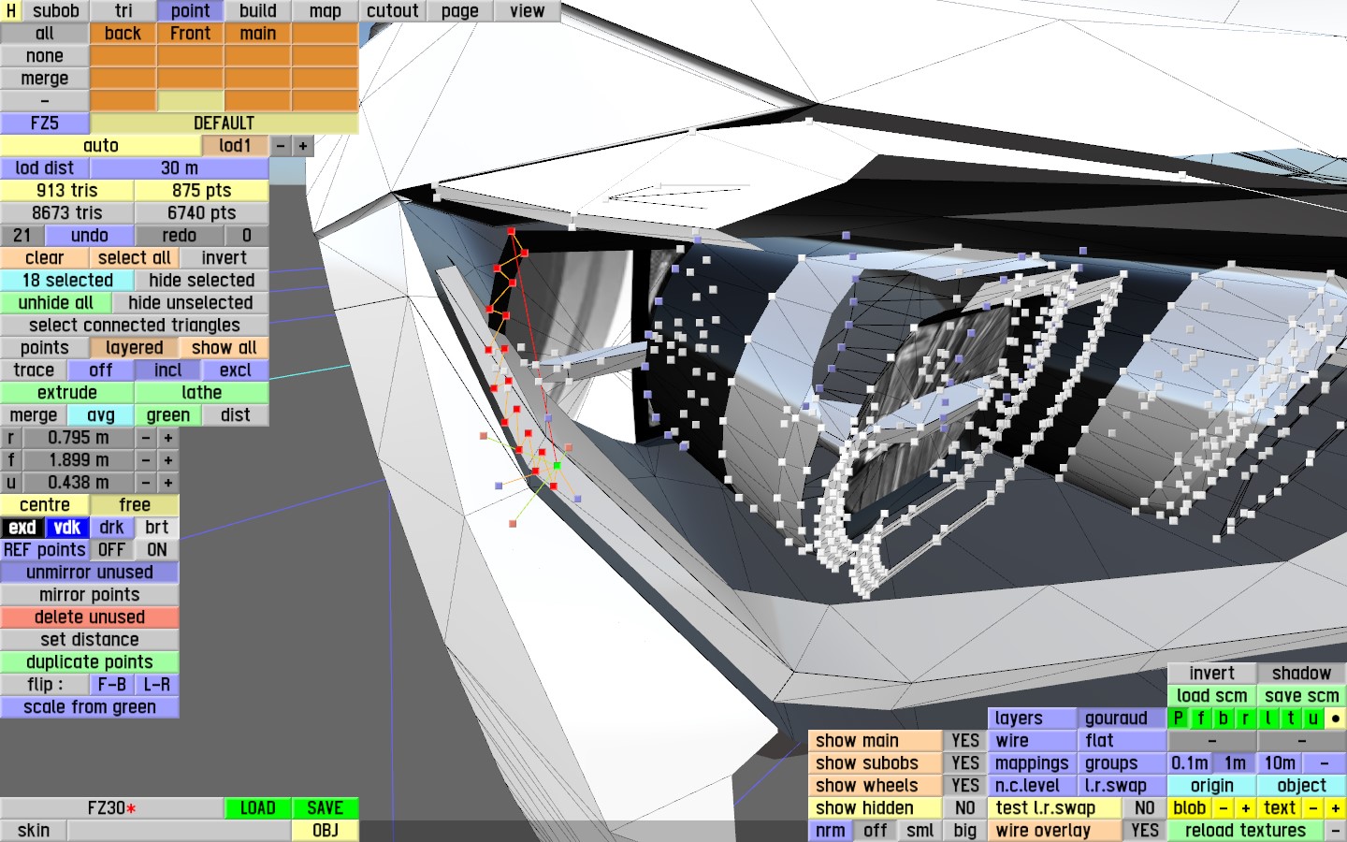Open the page mode tab

[460, 11]
